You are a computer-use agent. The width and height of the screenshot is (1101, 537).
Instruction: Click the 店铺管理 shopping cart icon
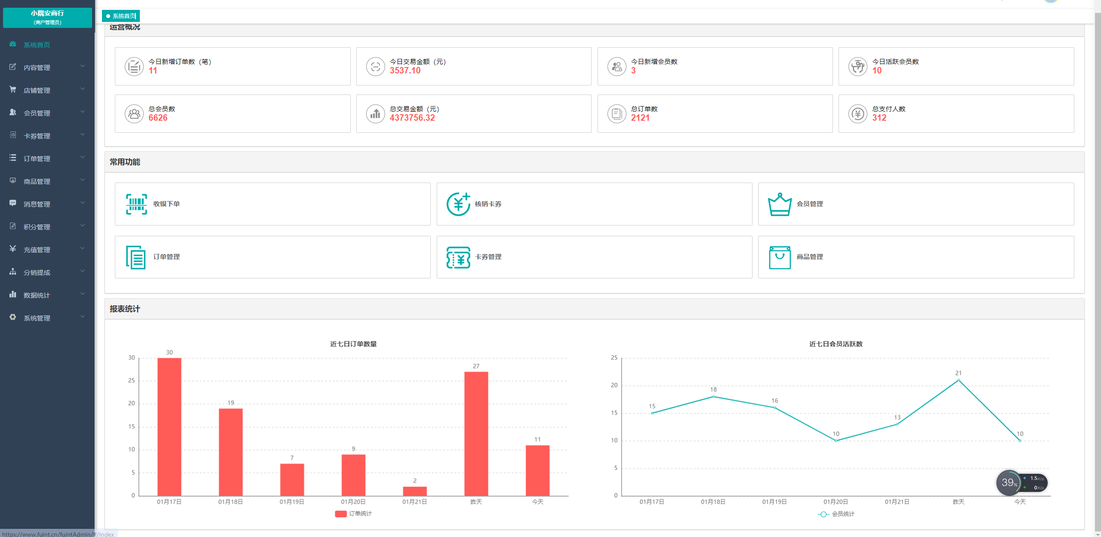[x=13, y=90]
